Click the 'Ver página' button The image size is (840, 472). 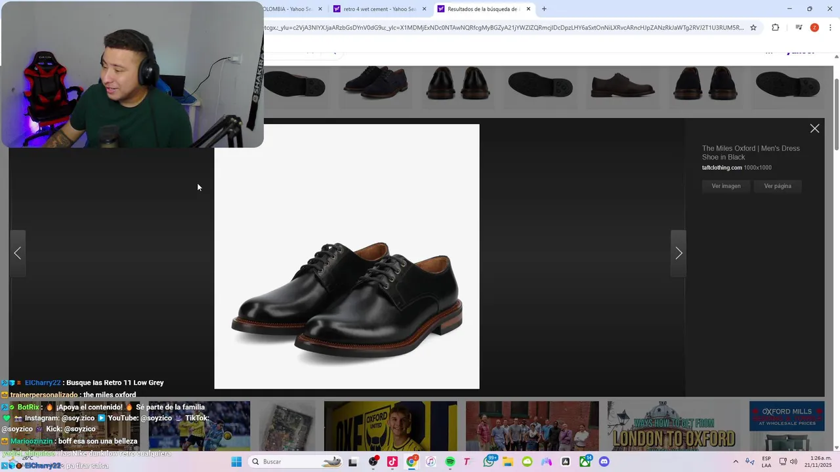(778, 186)
